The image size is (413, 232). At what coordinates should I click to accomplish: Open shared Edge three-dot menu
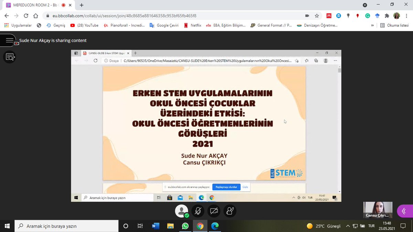(335, 60)
